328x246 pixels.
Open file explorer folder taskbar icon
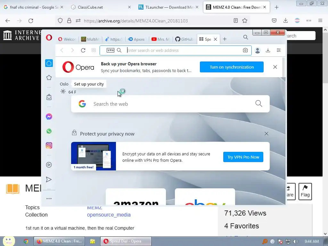pyautogui.click(x=93, y=241)
